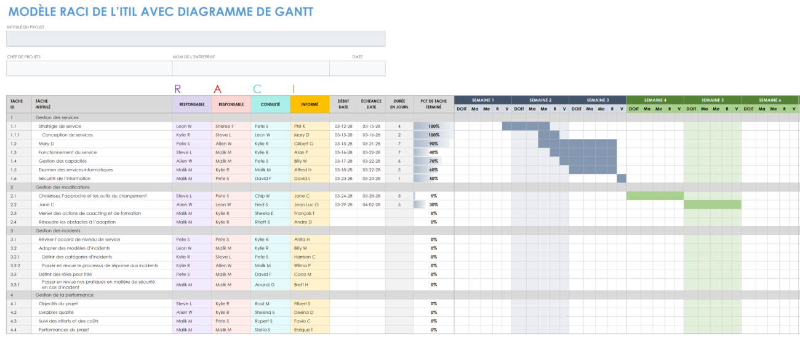Screen dimensions: 800x339
Task: Select the Stratégie de service task cell
Action: [102, 126]
